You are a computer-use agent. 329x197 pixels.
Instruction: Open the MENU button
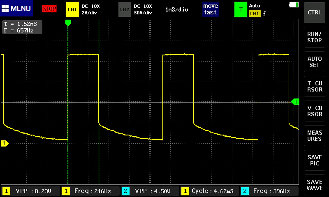pos(16,8)
